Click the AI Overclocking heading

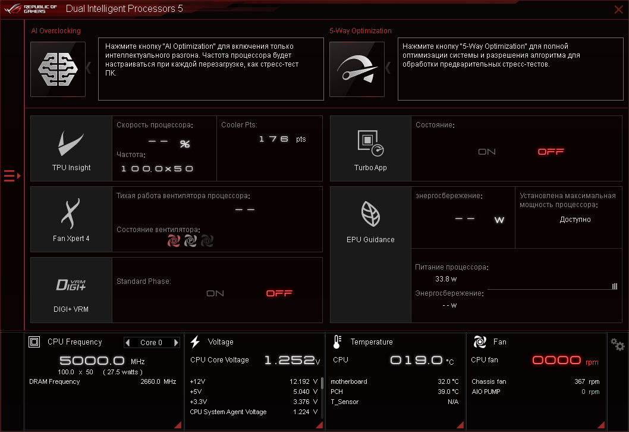[56, 31]
